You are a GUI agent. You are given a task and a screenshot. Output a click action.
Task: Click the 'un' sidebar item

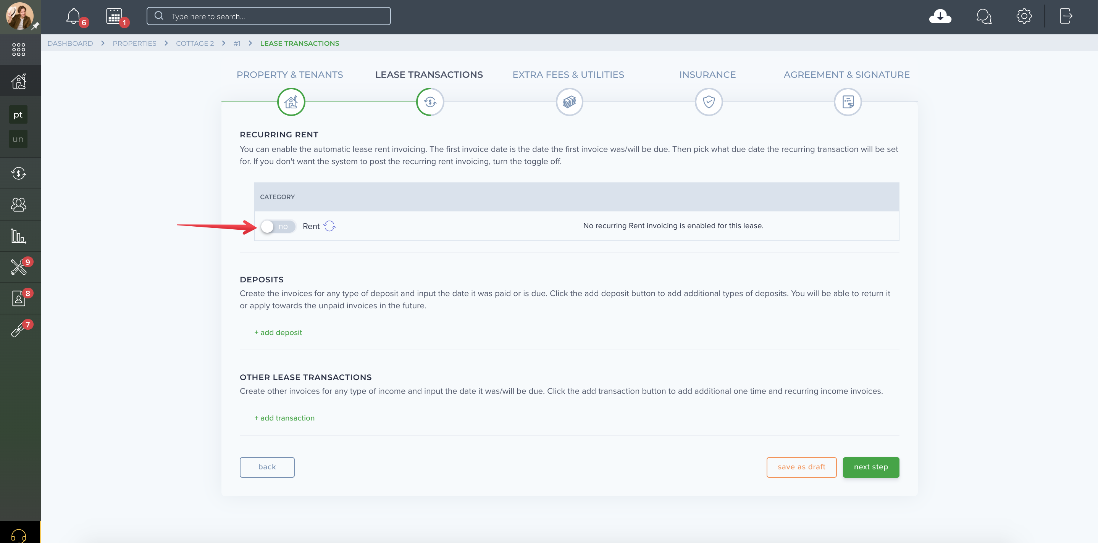point(18,139)
